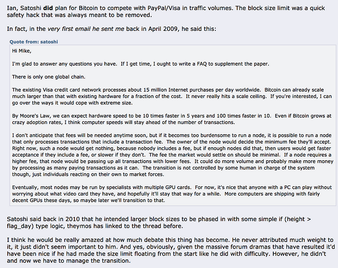Click the italic phrase 'very first email he sent me'
Image resolution: width=338 pixels, height=268 pixels.
pos(85,29)
